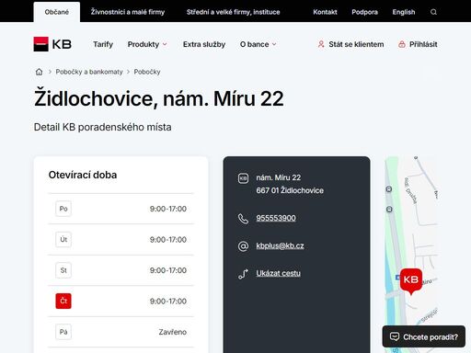Click the Út day badge
This screenshot has height=353, width=471.
(63, 239)
